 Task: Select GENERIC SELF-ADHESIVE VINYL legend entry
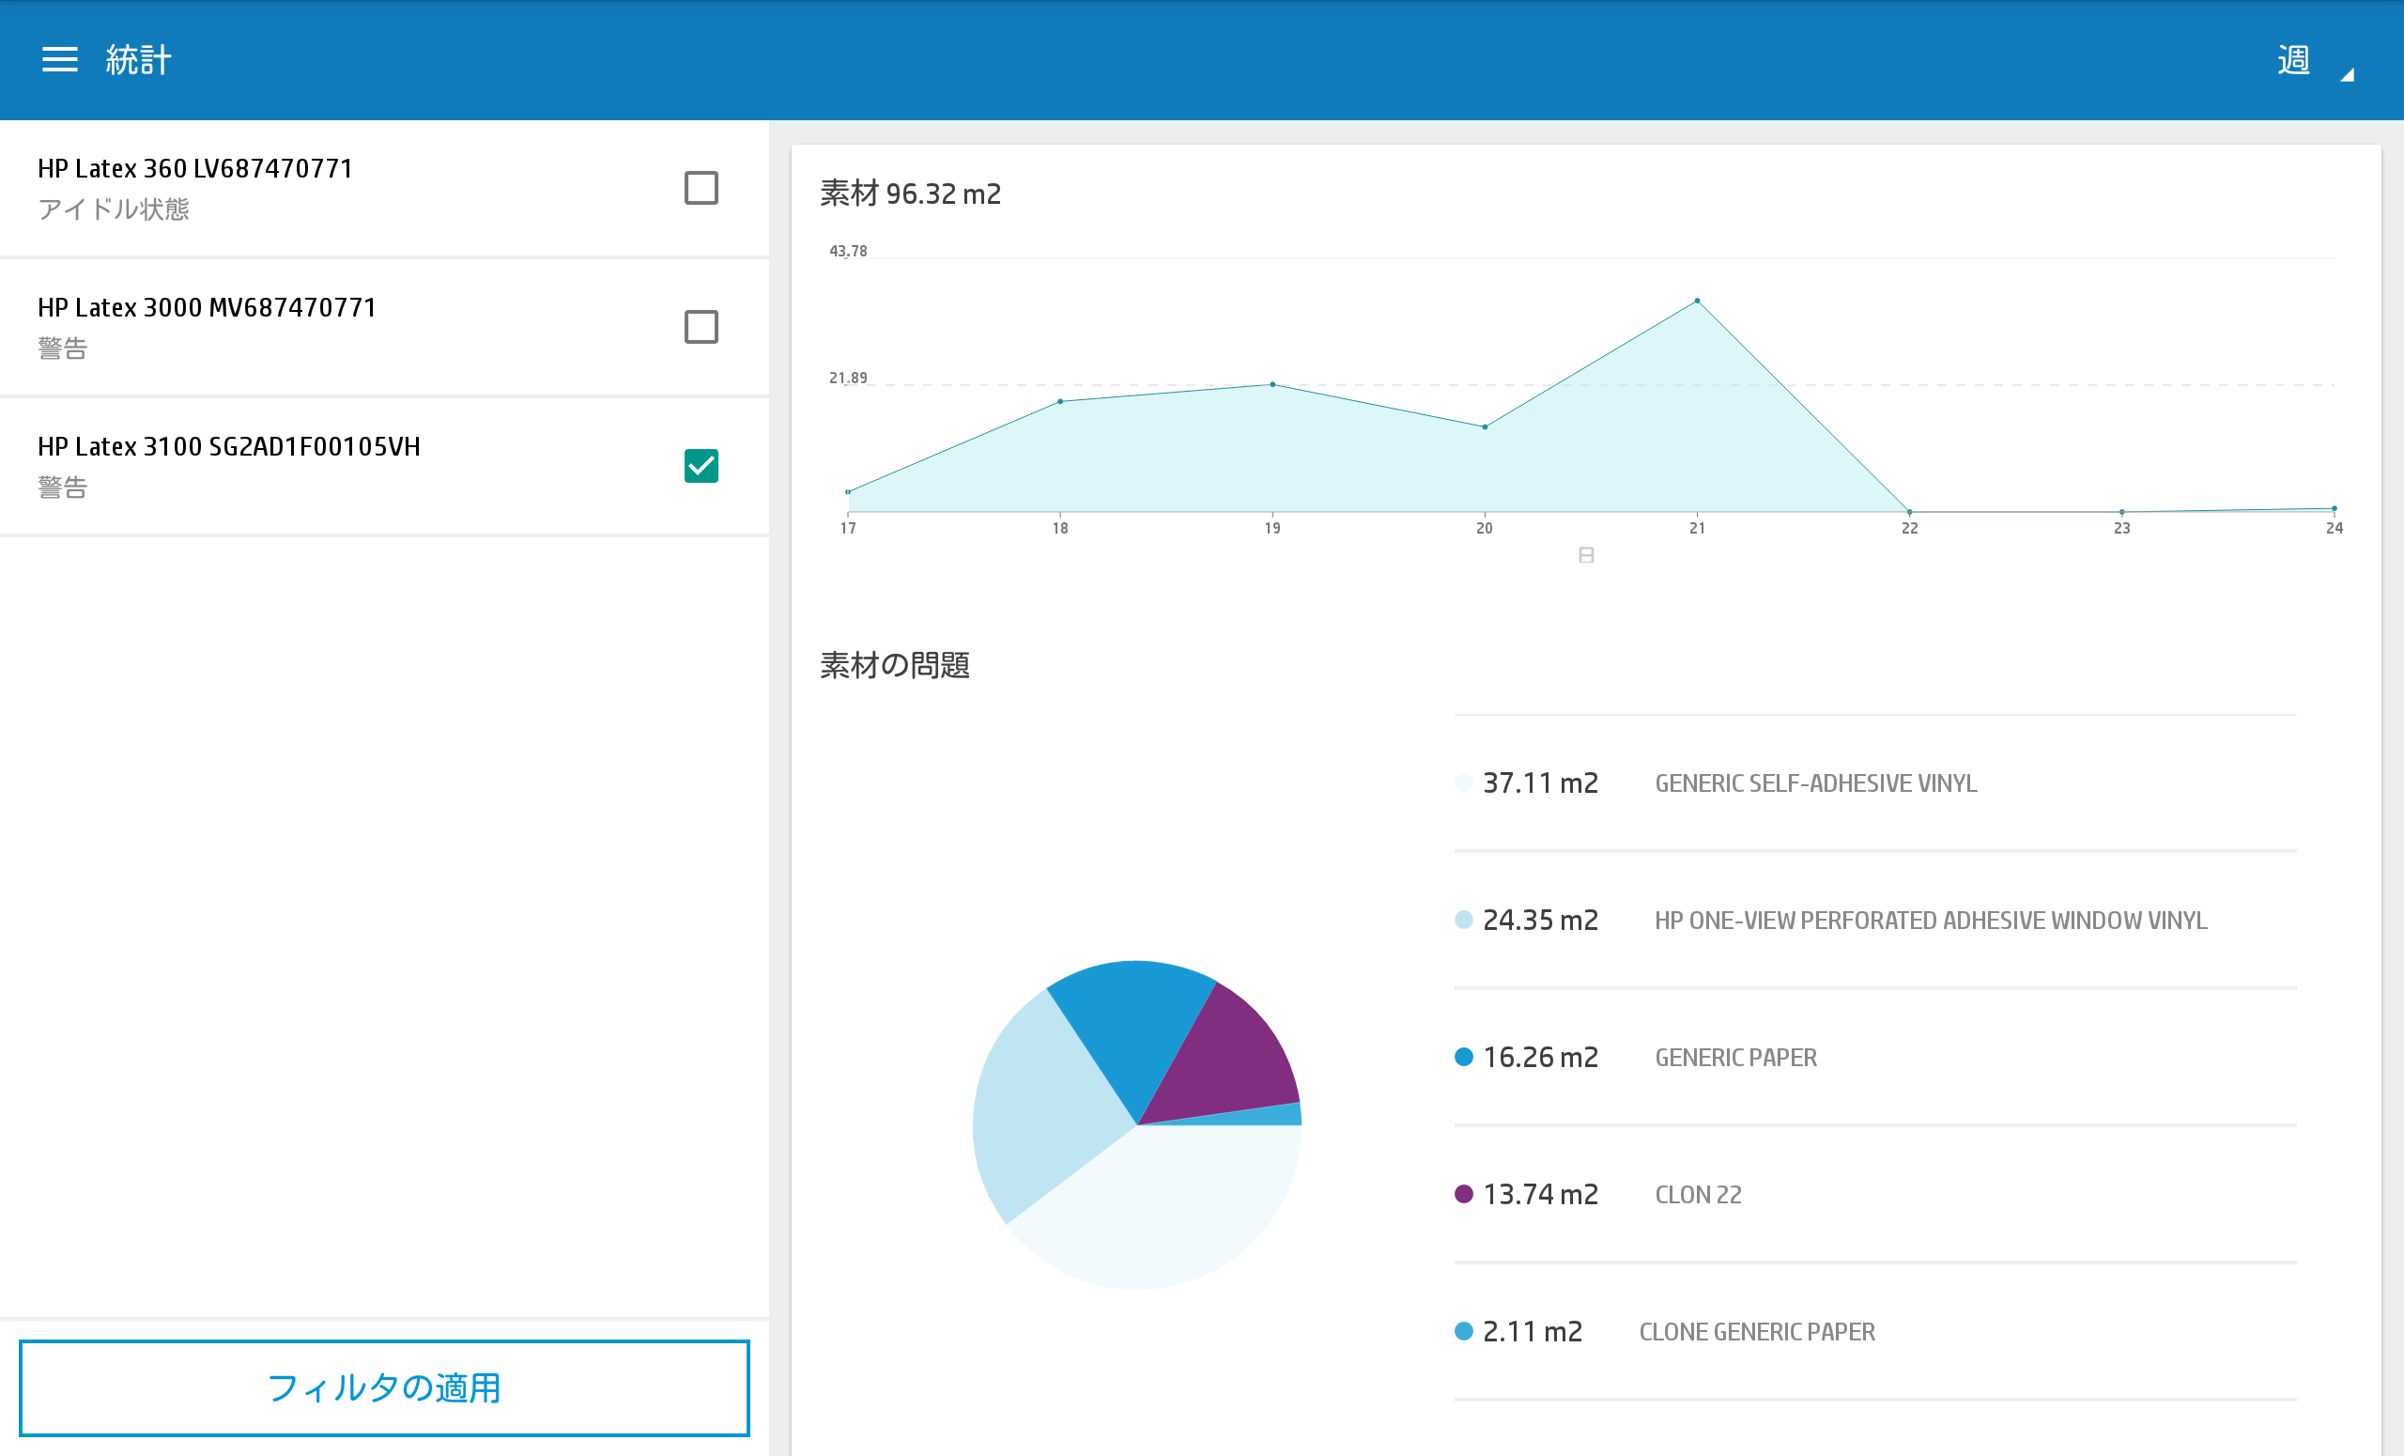[x=1816, y=782]
